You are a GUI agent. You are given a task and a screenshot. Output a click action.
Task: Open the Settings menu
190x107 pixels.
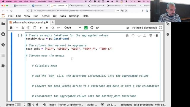point(74,16)
